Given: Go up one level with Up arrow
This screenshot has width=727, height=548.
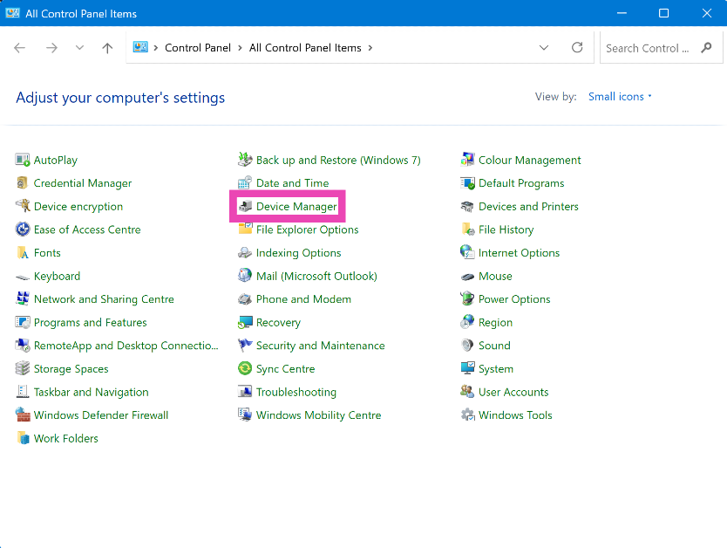Looking at the screenshot, I should pos(107,48).
